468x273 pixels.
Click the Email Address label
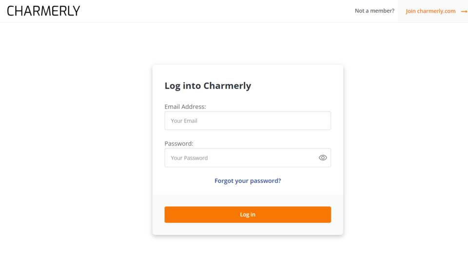tap(185, 107)
